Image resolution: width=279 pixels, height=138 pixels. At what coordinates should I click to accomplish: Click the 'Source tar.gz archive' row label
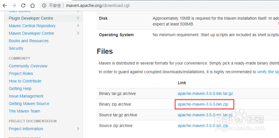[x=118, y=115]
